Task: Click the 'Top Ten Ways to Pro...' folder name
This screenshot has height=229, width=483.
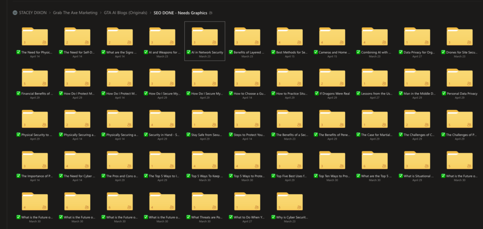Action: click(334, 176)
